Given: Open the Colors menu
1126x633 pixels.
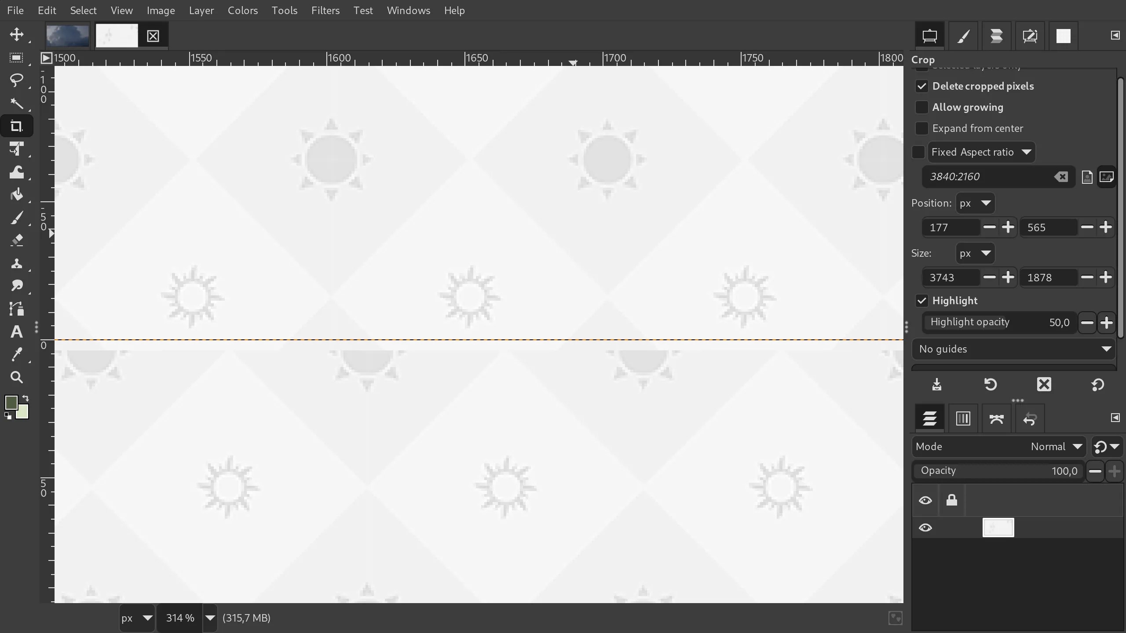Looking at the screenshot, I should click(243, 11).
